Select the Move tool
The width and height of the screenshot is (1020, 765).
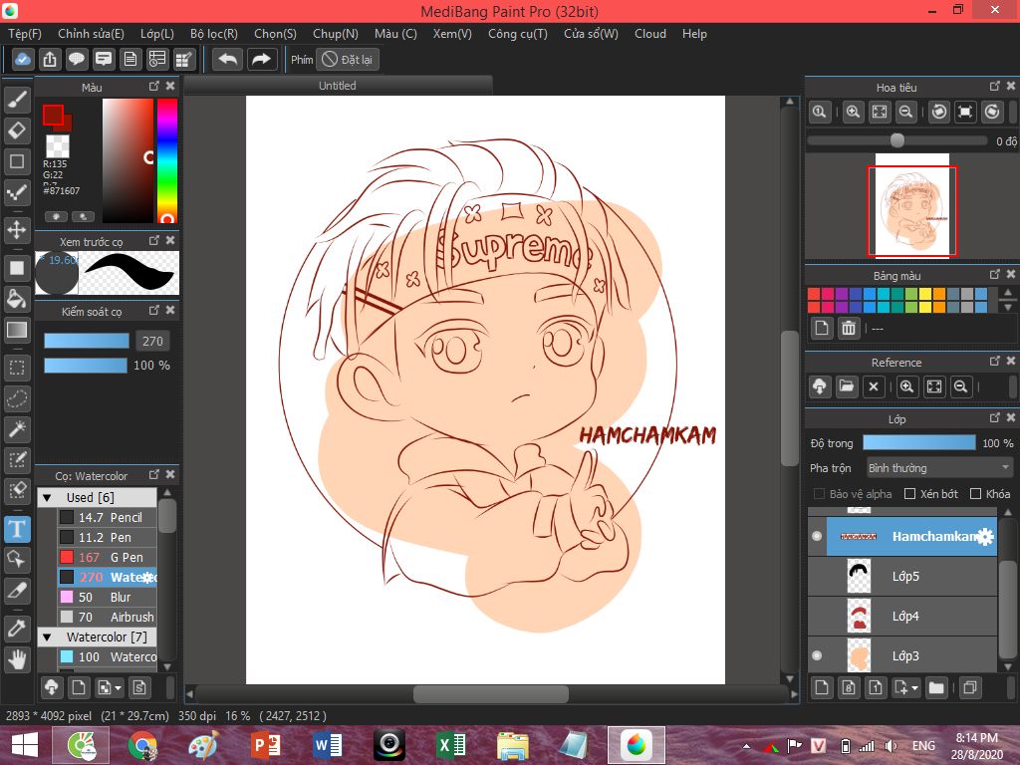pos(17,229)
